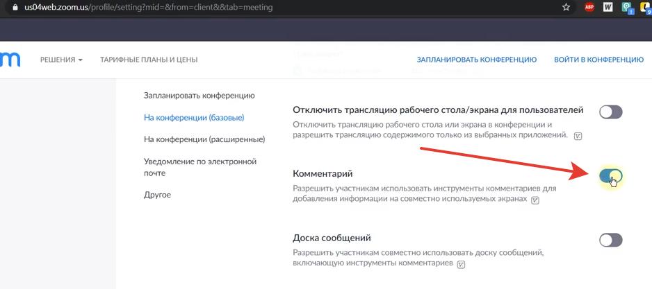Open the yellow extension with badge 9
652x289 pixels.
[x=645, y=8]
